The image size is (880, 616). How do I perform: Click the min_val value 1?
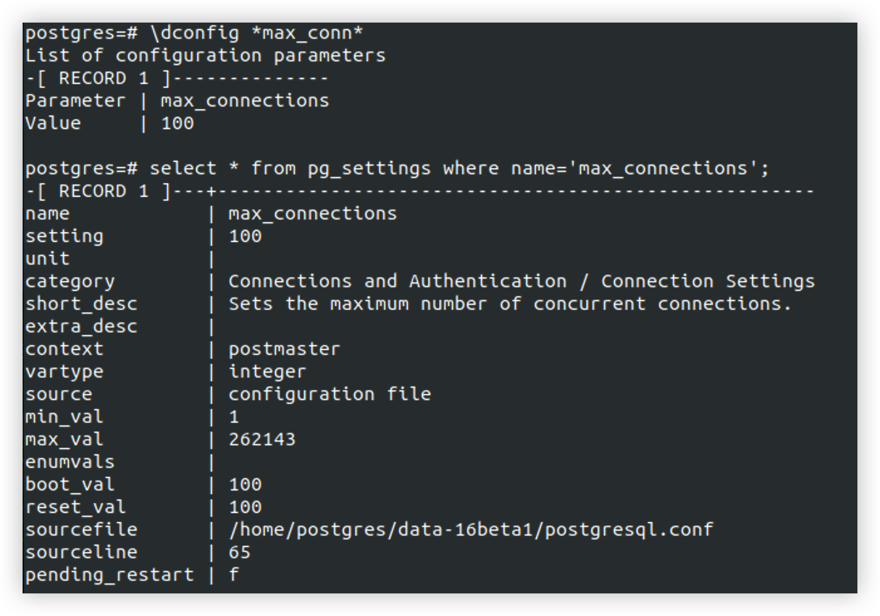coord(234,417)
